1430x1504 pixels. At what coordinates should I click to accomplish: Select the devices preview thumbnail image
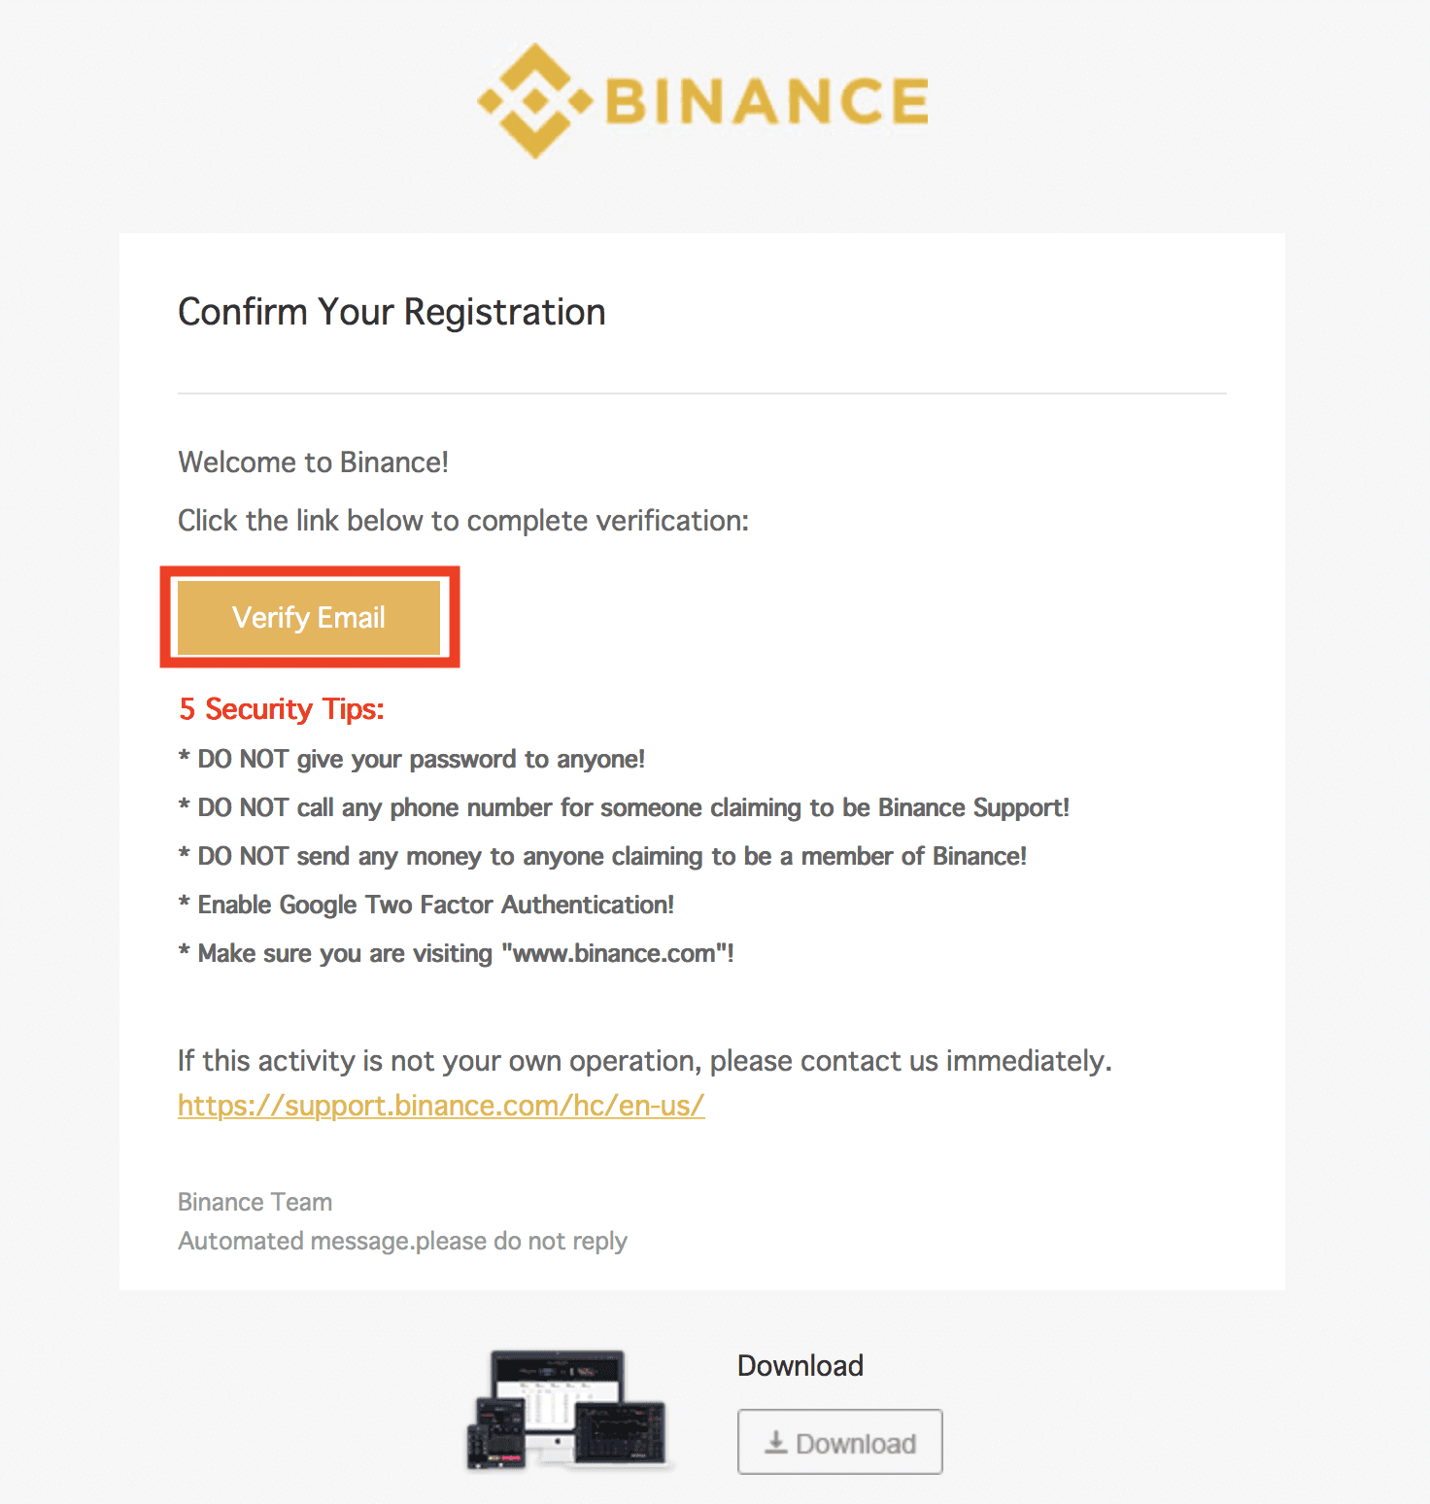570,1410
